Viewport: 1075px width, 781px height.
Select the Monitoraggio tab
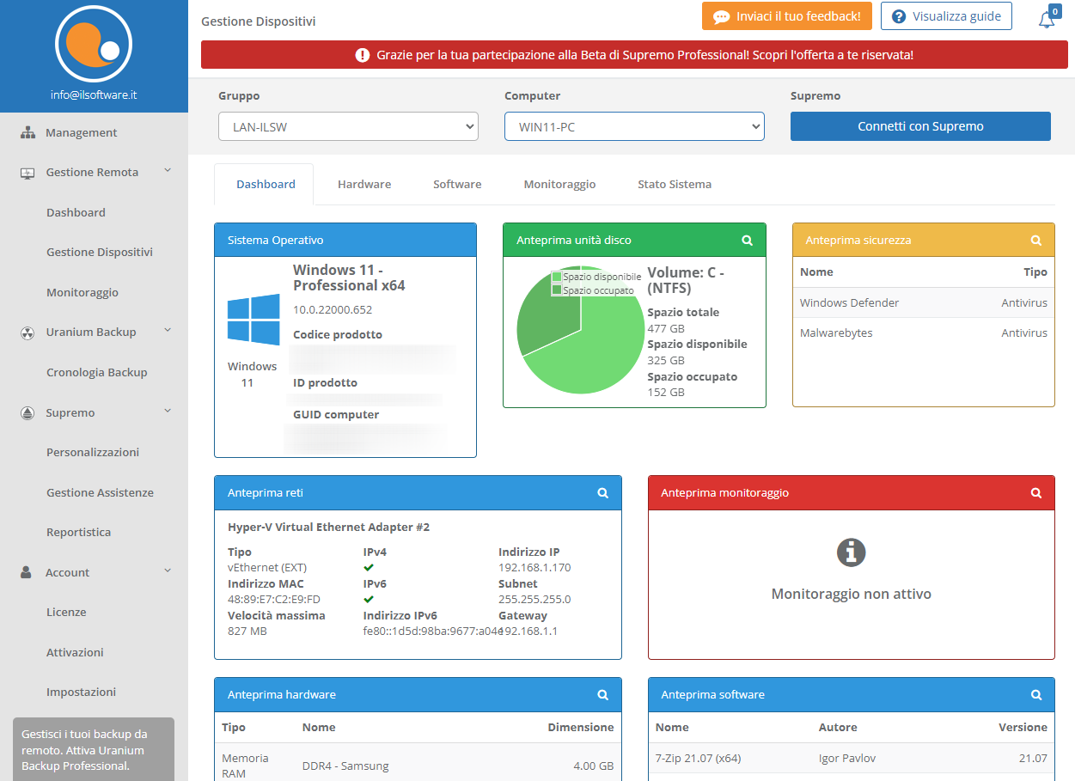click(x=559, y=185)
